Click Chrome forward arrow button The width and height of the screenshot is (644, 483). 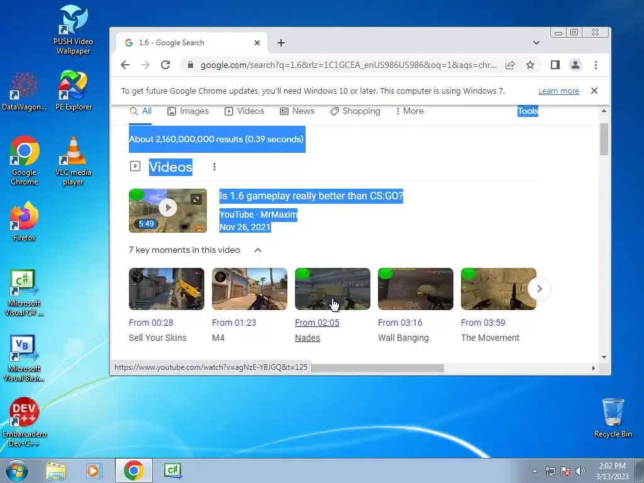click(145, 65)
